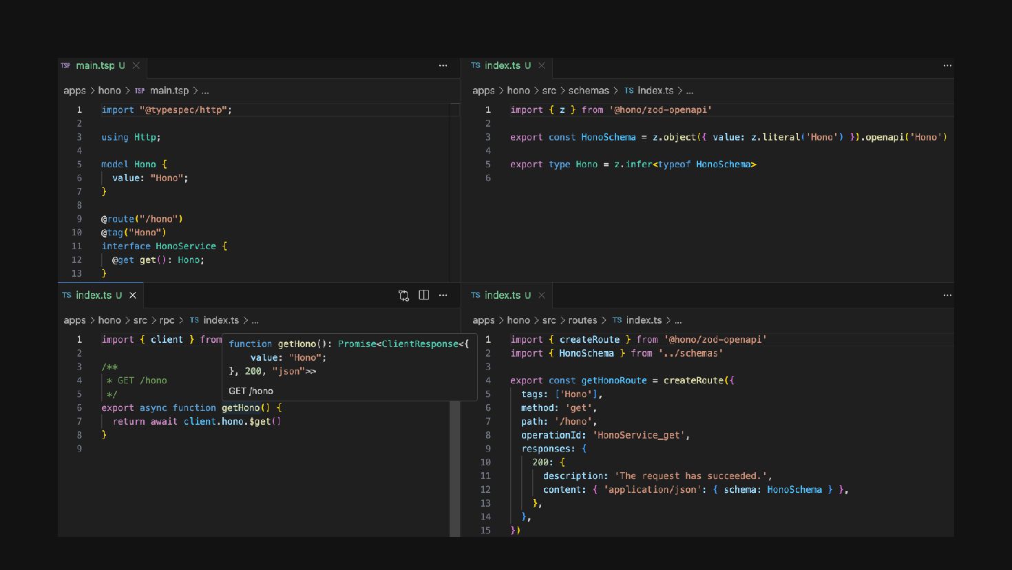This screenshot has width=1012, height=570.
Task: Close the rpc index.ts tab
Action: tap(133, 295)
